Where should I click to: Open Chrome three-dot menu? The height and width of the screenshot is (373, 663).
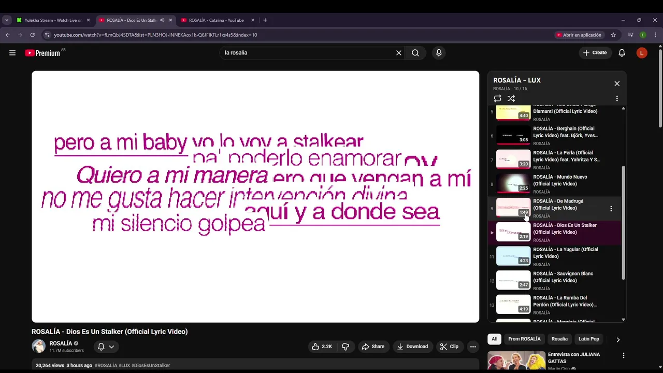pyautogui.click(x=655, y=35)
